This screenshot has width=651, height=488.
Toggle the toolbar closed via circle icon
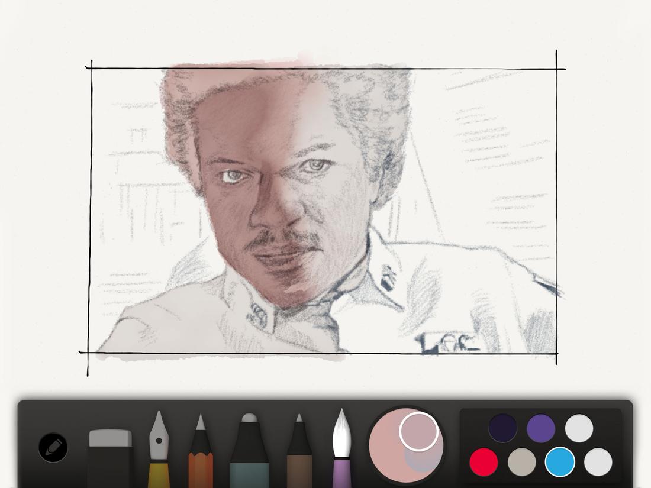[52, 448]
